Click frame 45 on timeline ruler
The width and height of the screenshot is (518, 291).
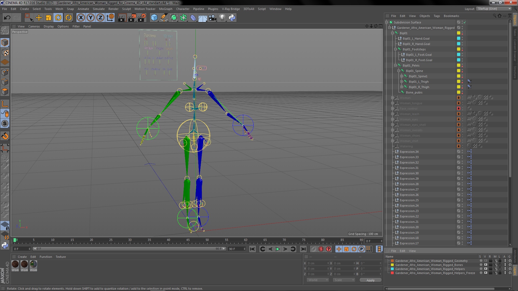(x=188, y=240)
